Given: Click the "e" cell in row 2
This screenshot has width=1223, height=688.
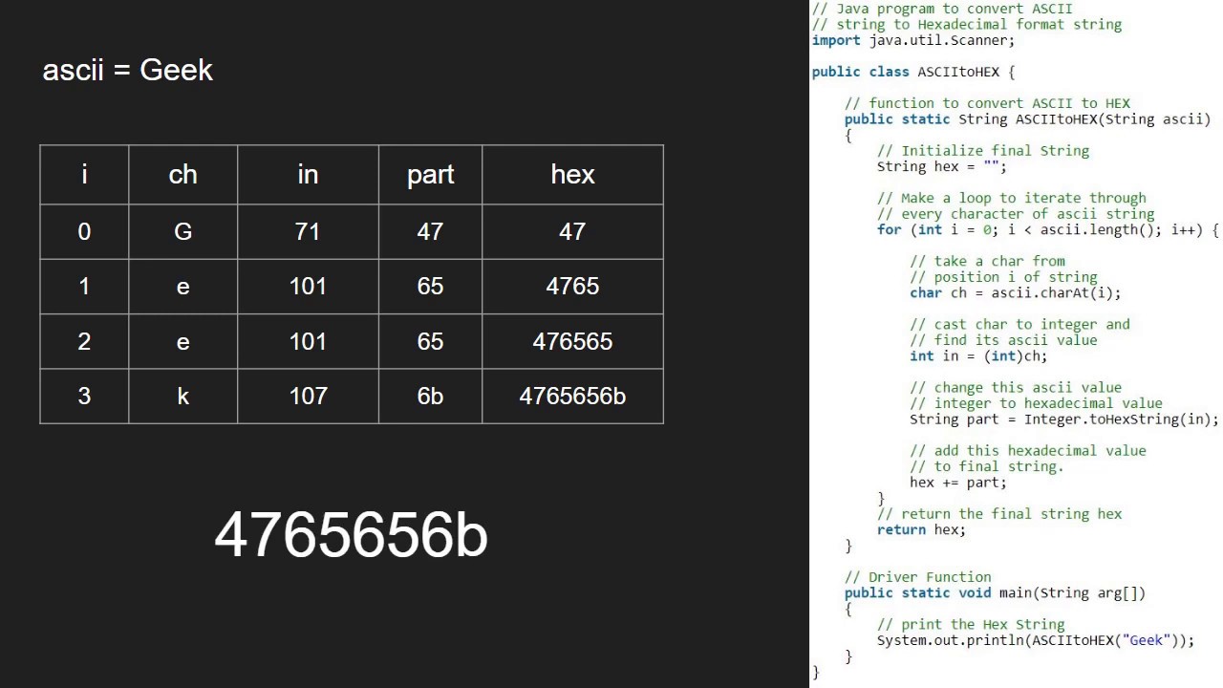Looking at the screenshot, I should coord(182,342).
